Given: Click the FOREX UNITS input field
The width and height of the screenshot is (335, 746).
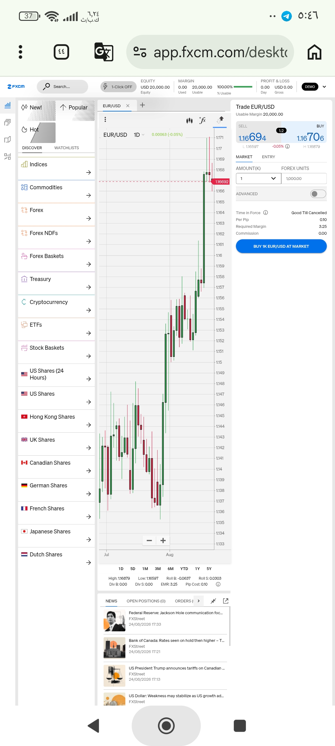Looking at the screenshot, I should click(304, 178).
